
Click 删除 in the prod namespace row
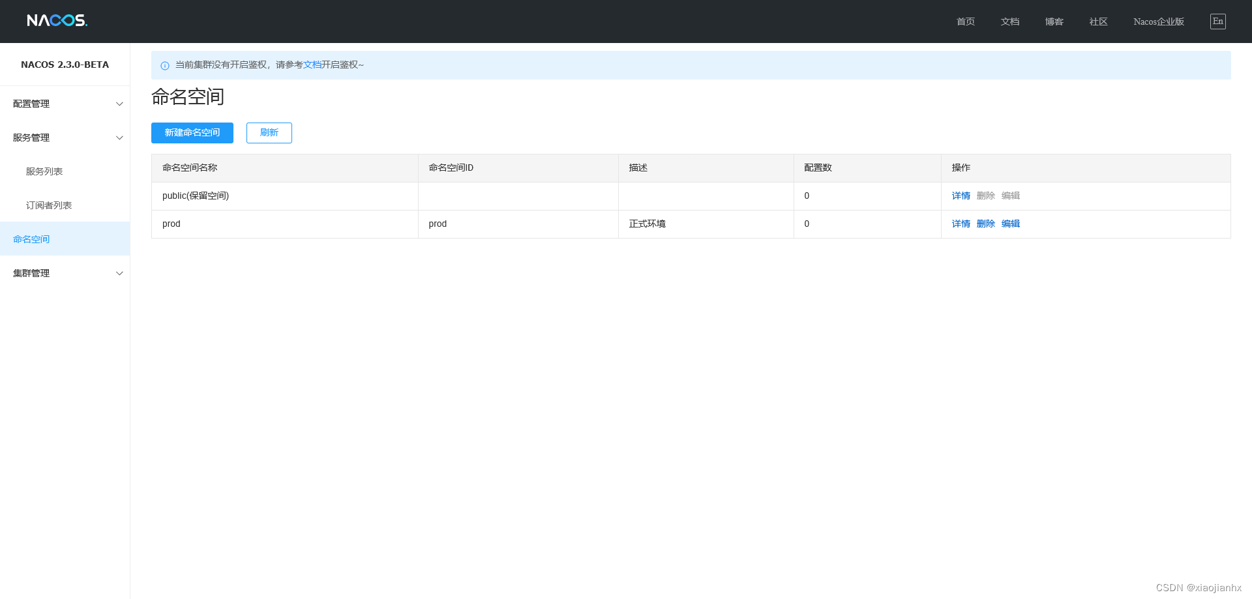pyautogui.click(x=986, y=224)
